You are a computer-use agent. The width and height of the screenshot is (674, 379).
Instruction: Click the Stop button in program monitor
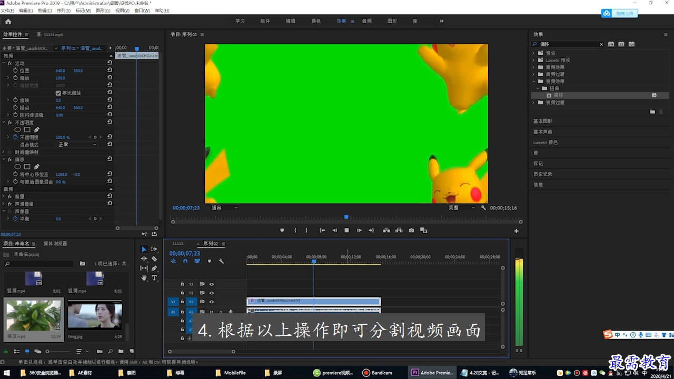[x=346, y=230]
